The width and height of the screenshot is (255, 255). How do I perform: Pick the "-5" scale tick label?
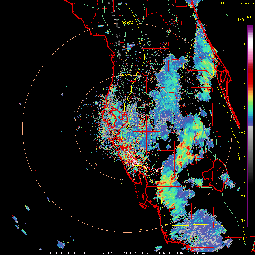click(x=243, y=183)
